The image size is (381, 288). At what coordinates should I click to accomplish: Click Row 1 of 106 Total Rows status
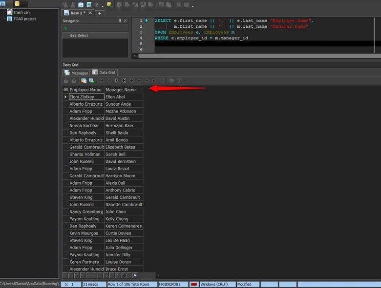pos(132,284)
